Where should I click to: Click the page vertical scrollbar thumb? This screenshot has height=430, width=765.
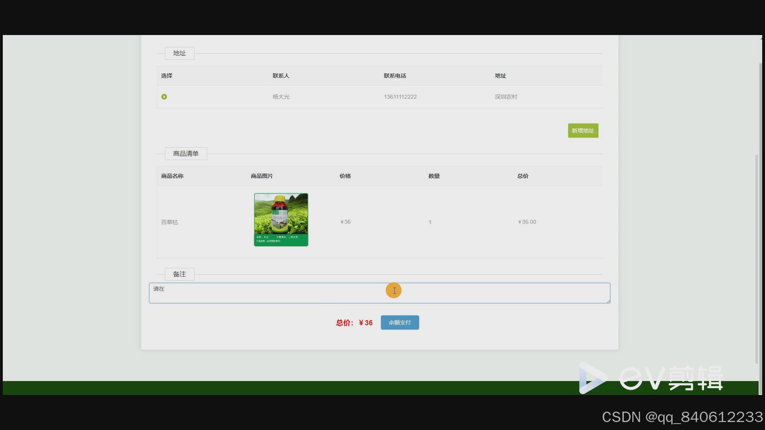[x=756, y=259]
